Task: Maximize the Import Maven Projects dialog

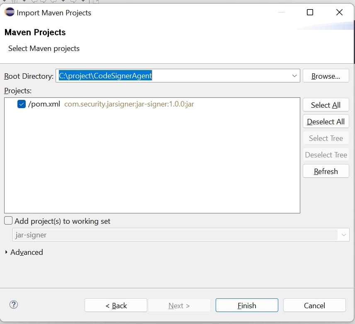Action: [310, 12]
